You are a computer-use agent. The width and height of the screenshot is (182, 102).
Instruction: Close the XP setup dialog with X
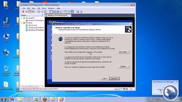131,24
